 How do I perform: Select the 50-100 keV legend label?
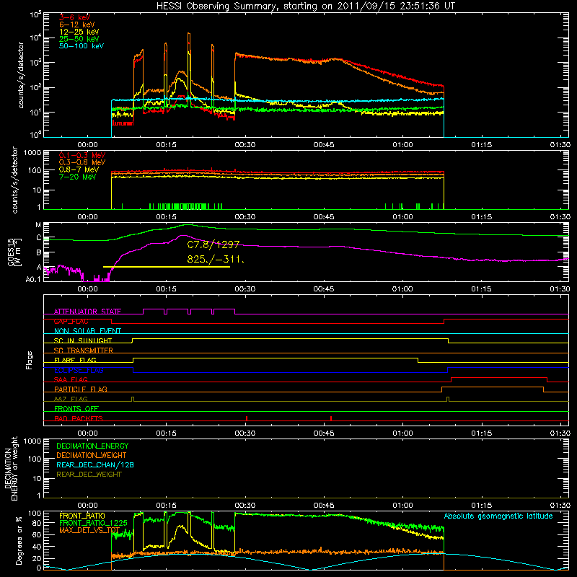82,46
